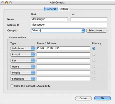Image resolution: width=115 pixels, height=104 pixels.
Task: Click the bottom Softphone address field
Action: pyautogui.click(x=63, y=79)
